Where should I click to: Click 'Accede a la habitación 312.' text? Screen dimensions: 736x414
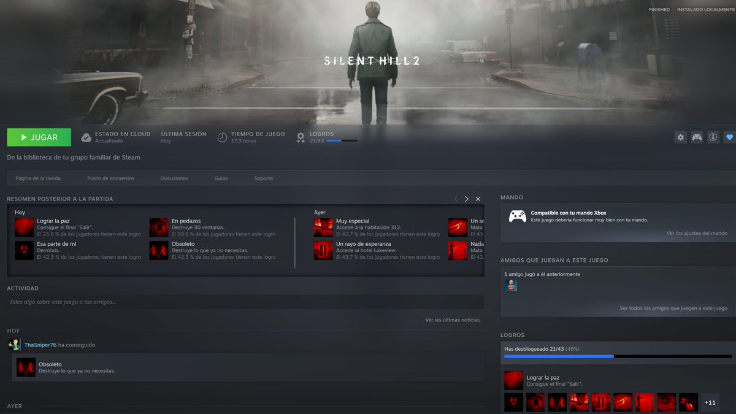pyautogui.click(x=369, y=228)
